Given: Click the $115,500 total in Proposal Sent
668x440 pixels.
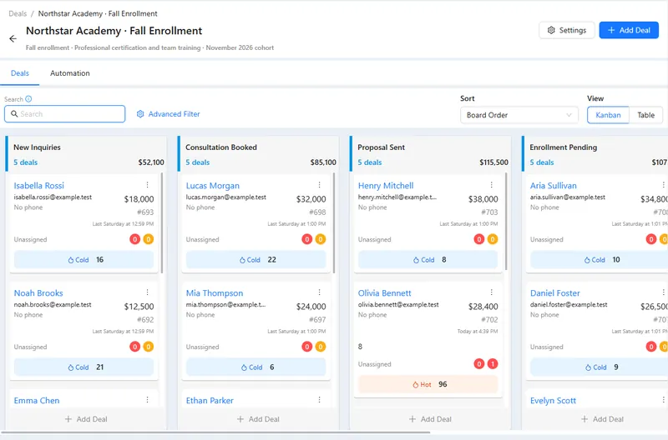Looking at the screenshot, I should [x=493, y=162].
